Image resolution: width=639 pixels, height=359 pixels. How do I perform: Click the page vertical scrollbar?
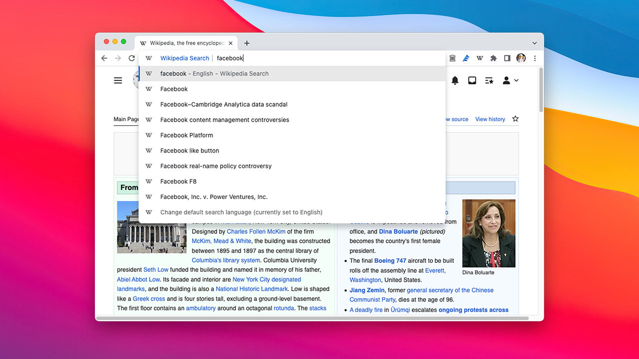(541, 90)
